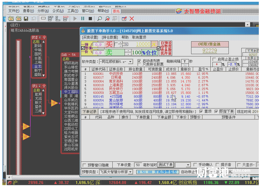The width and height of the screenshot is (260, 186).
Task: Click the grey play triangle in toolbar
Action: coord(75,19)
